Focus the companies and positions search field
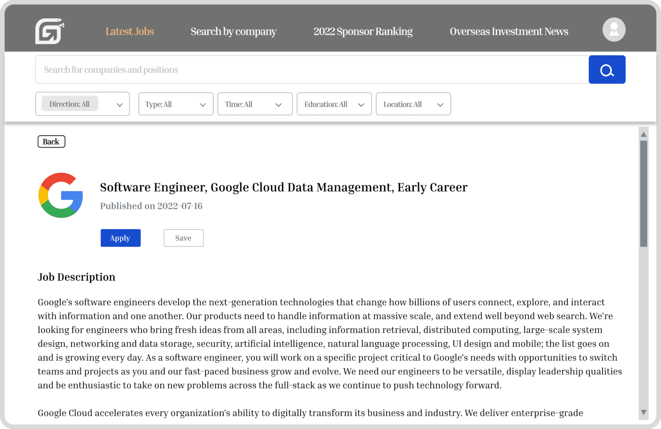This screenshot has height=429, width=661. (312, 70)
